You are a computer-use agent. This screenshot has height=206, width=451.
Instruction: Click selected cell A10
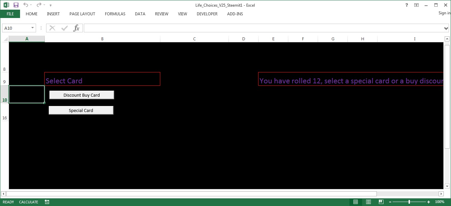tap(27, 94)
